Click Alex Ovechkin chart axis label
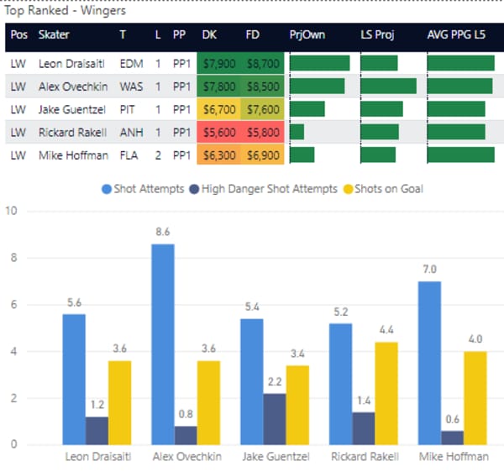 click(x=187, y=457)
